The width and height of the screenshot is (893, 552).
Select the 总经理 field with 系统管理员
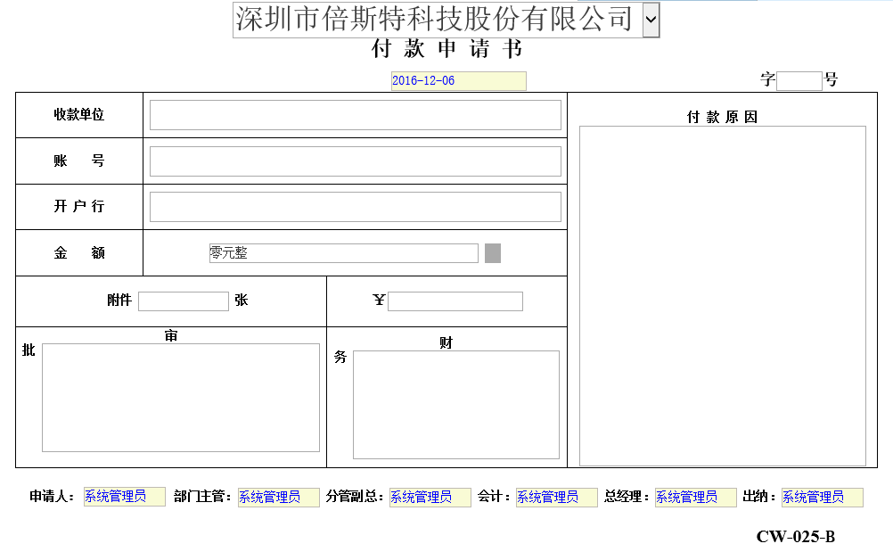(695, 498)
